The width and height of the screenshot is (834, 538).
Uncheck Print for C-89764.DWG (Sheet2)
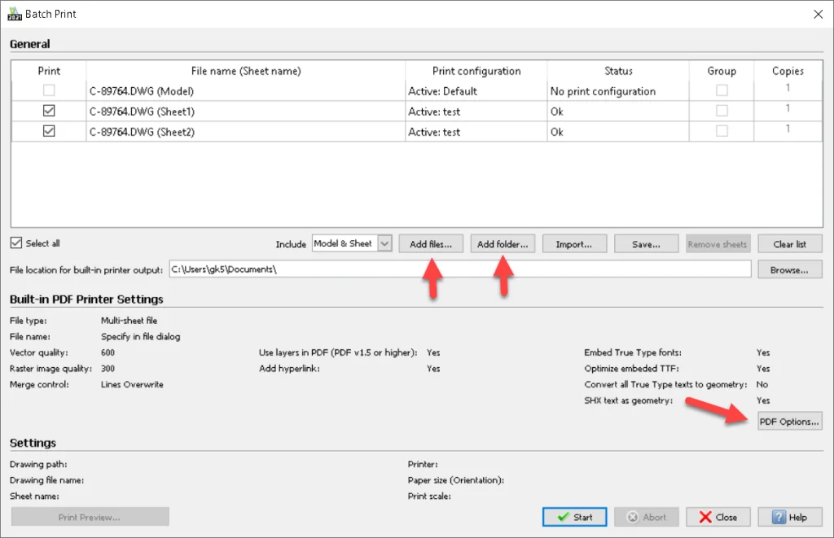[x=49, y=132]
